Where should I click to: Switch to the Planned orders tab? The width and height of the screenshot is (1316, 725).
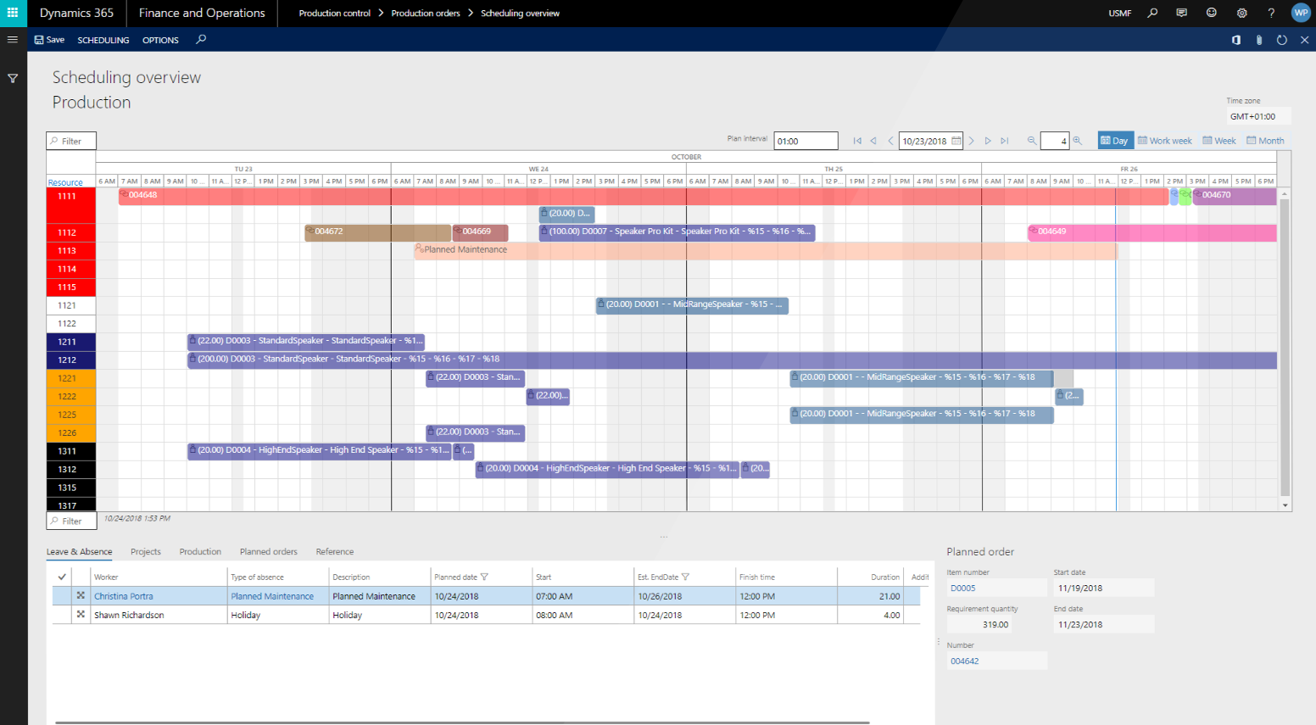tap(268, 551)
